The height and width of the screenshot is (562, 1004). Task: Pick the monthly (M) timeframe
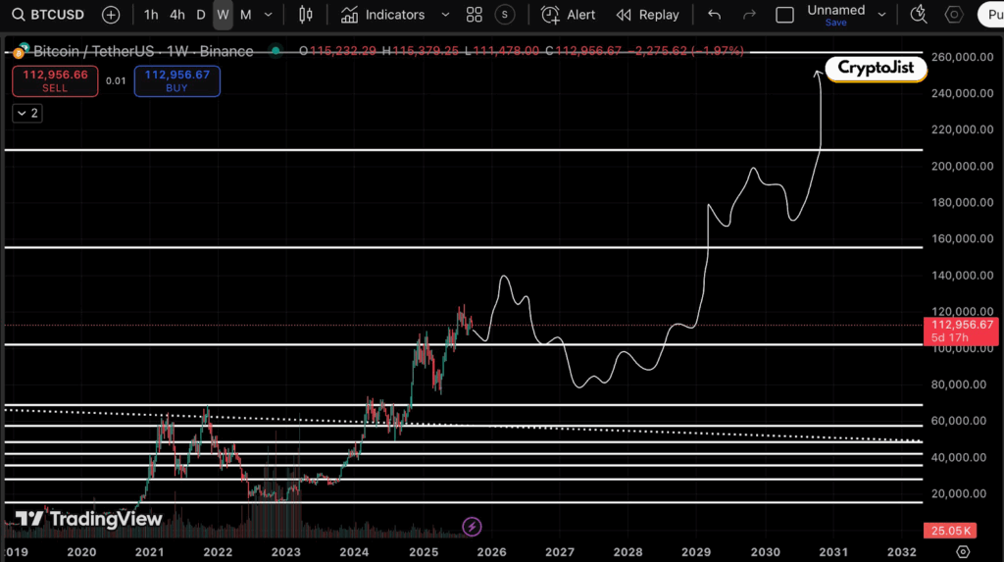coord(245,15)
